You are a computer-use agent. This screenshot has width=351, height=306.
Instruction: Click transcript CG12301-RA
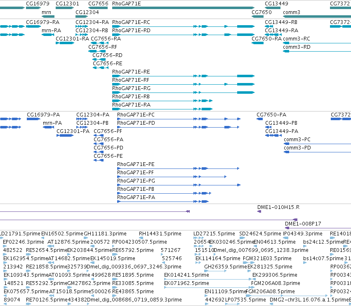[x=72, y=39]
